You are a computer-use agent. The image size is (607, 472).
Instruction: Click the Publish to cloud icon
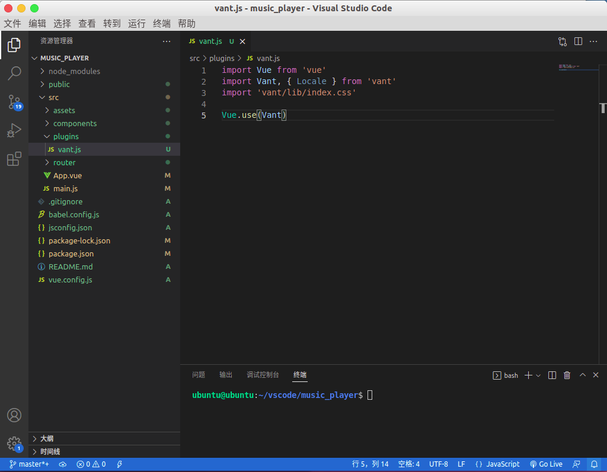pos(63,464)
